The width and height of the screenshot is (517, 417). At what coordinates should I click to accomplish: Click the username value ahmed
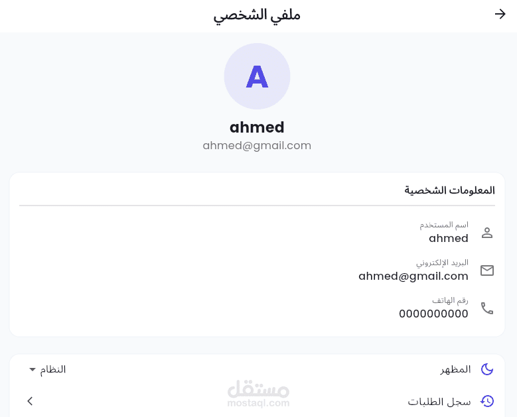point(448,238)
